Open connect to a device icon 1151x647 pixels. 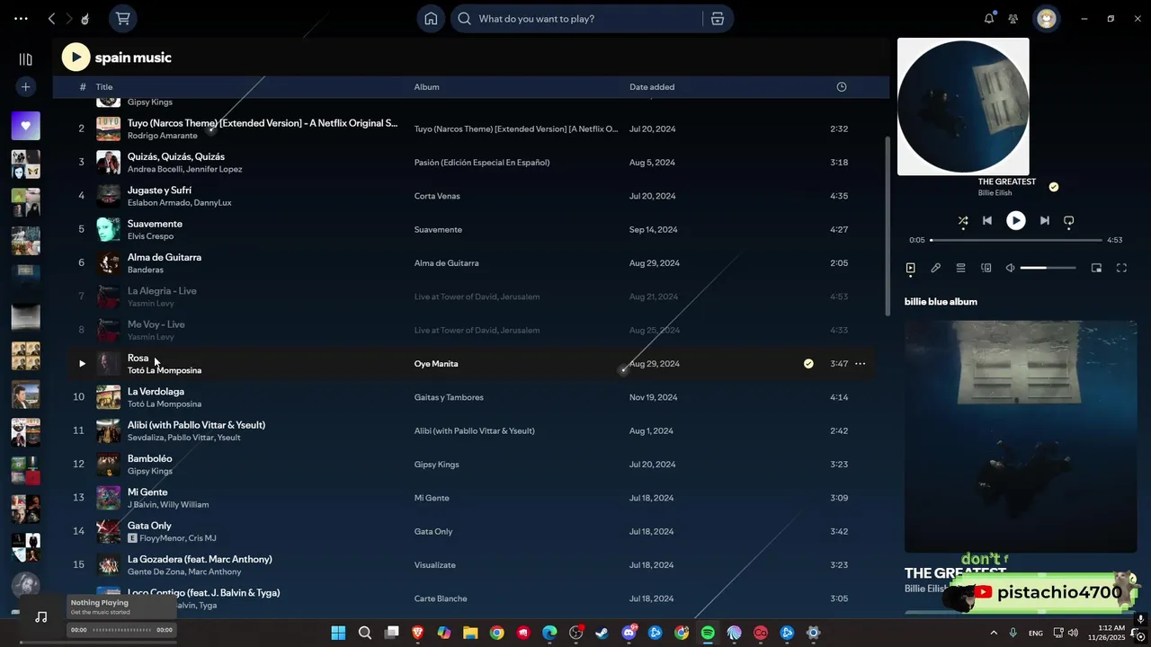point(986,268)
